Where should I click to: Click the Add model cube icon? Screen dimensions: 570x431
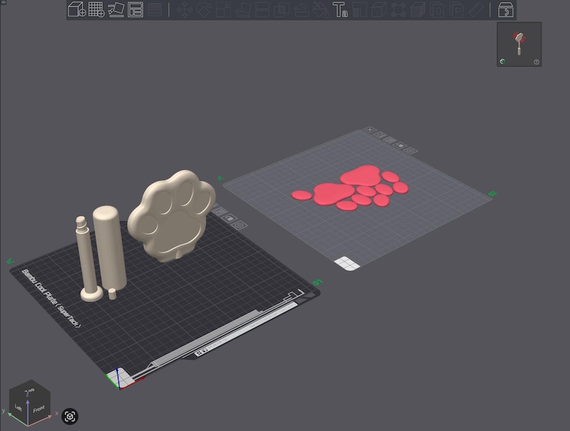coord(77,9)
